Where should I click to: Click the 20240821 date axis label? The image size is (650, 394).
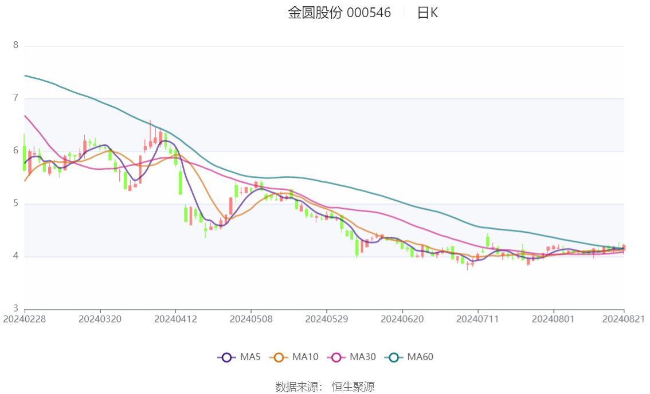[x=624, y=319]
